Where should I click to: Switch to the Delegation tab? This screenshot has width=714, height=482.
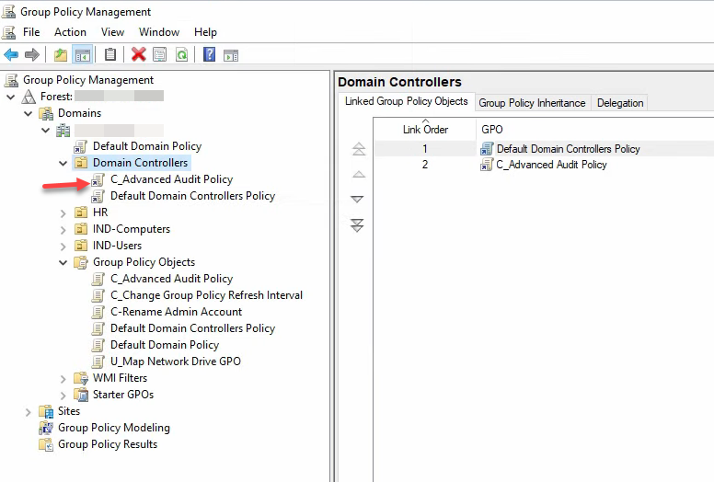pos(620,103)
